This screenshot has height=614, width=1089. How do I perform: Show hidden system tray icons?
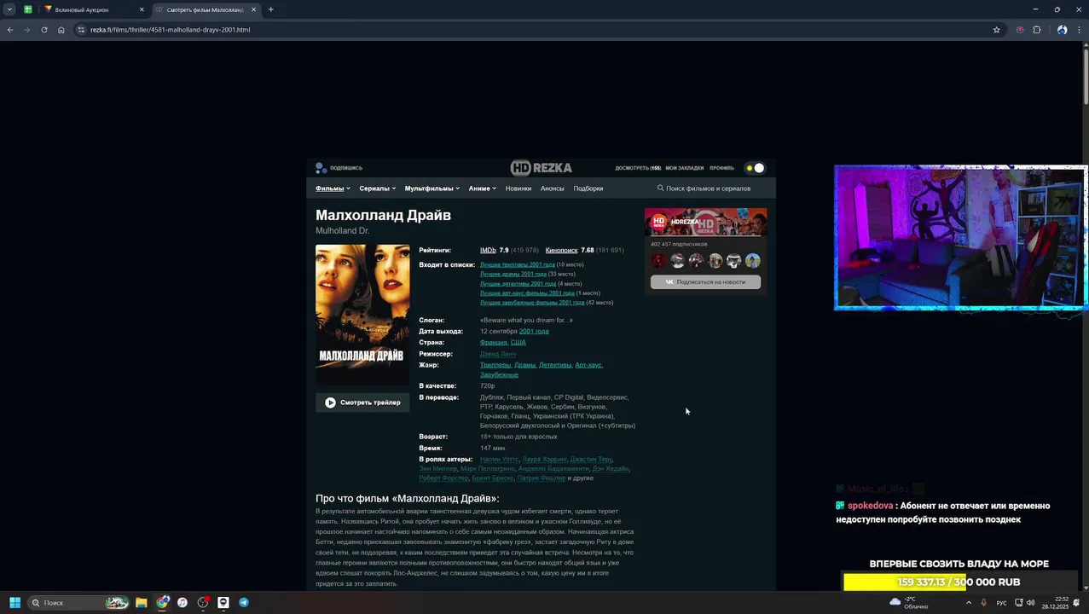coord(969,603)
